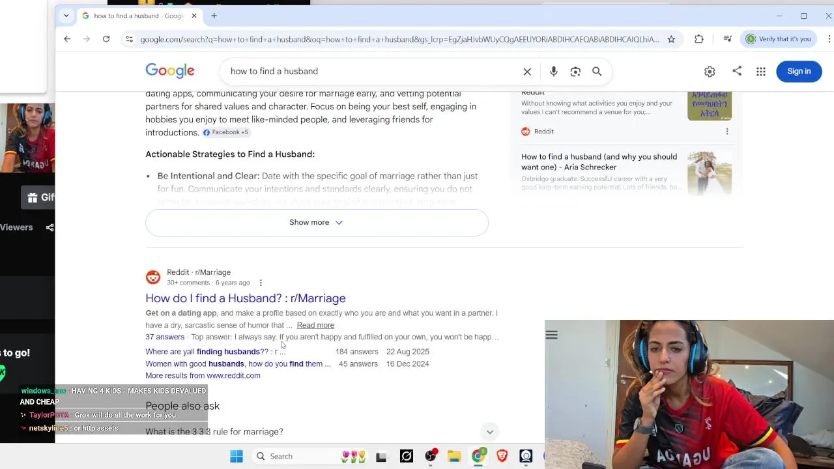Viewport: 834px width, 469px height.
Task: Click 'Actionable Strategies to Find a Husband:' heading
Action: [230, 154]
